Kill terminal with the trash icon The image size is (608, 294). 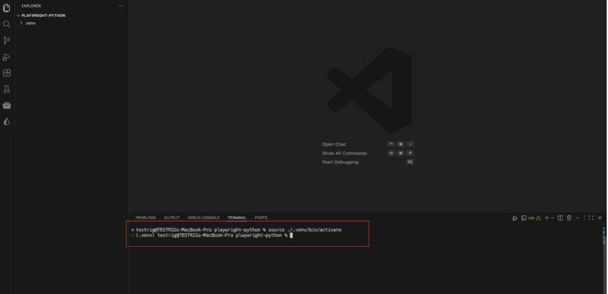pos(569,218)
